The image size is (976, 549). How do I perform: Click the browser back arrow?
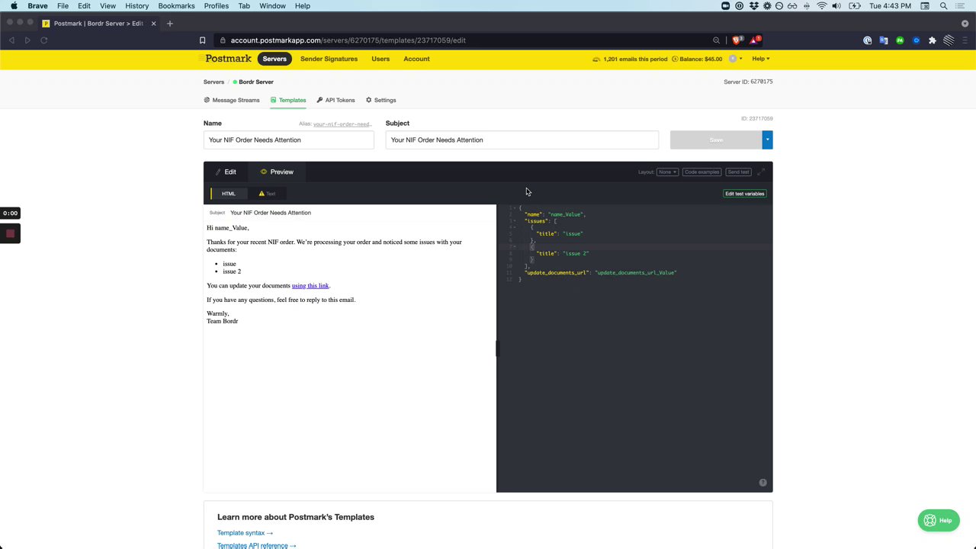[x=11, y=40]
